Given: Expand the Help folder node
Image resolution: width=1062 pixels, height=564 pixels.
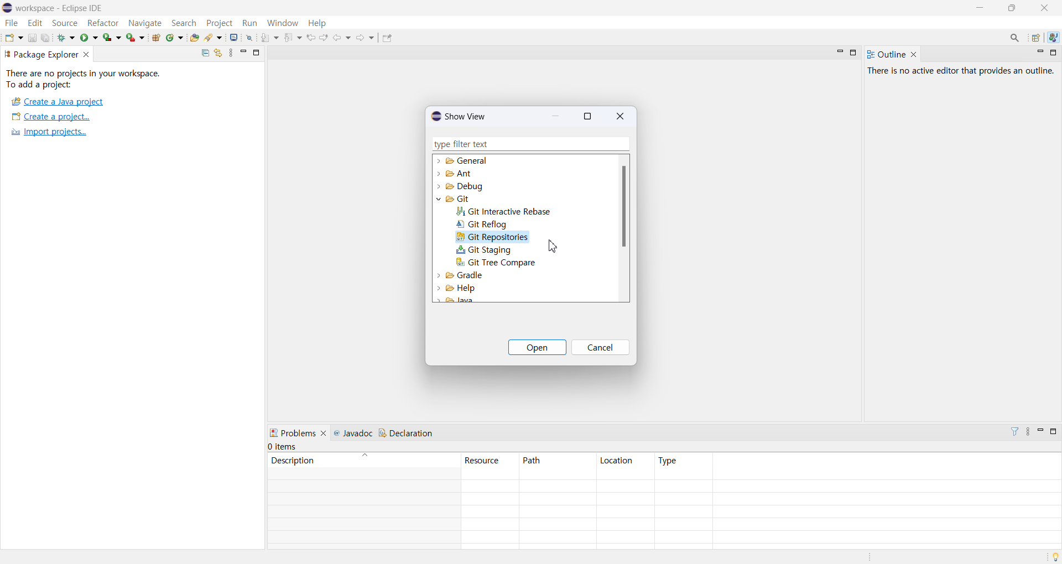Looking at the screenshot, I should click(x=439, y=289).
